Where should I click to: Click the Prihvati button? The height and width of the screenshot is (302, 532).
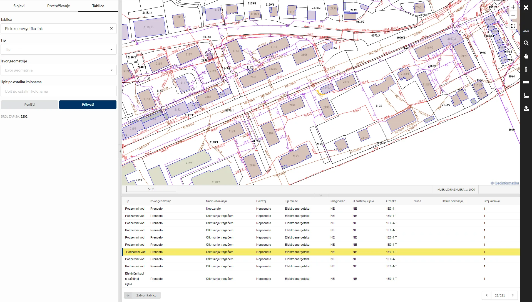pyautogui.click(x=88, y=105)
